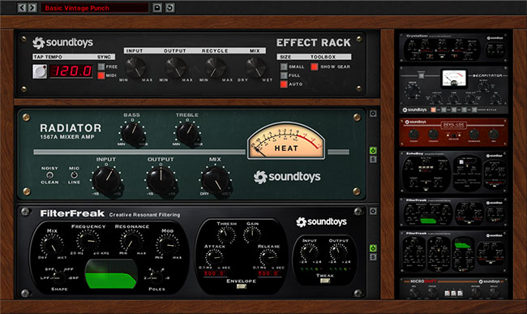Viewport: 527px width, 314px height.
Task: Click the FilterFreak Release knob
Action: 268,258
